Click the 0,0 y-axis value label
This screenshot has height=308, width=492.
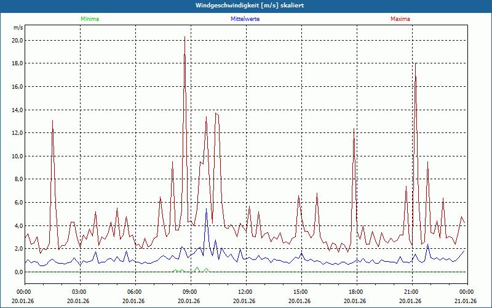18,272
